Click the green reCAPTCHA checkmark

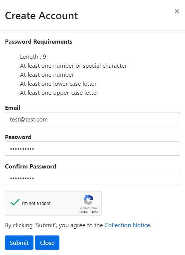point(15,202)
